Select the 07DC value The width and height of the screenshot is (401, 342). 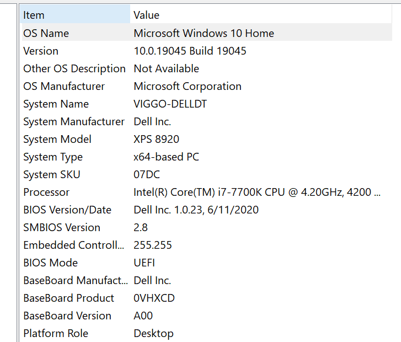pos(147,174)
